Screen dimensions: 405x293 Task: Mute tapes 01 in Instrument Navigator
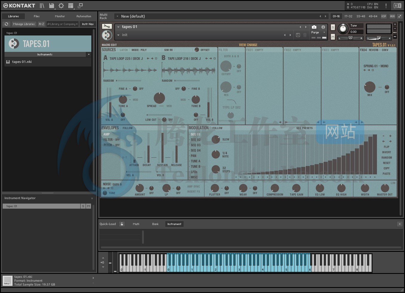tap(88, 206)
